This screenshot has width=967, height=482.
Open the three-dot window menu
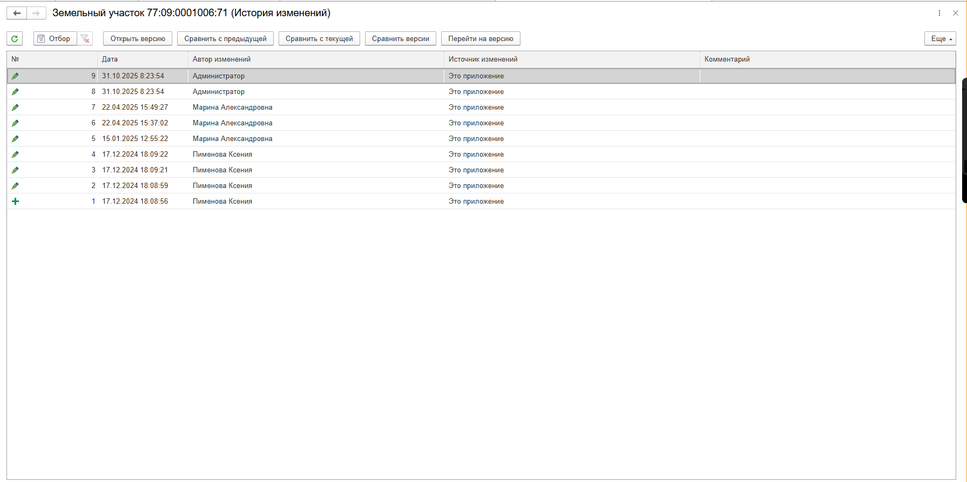pyautogui.click(x=939, y=13)
